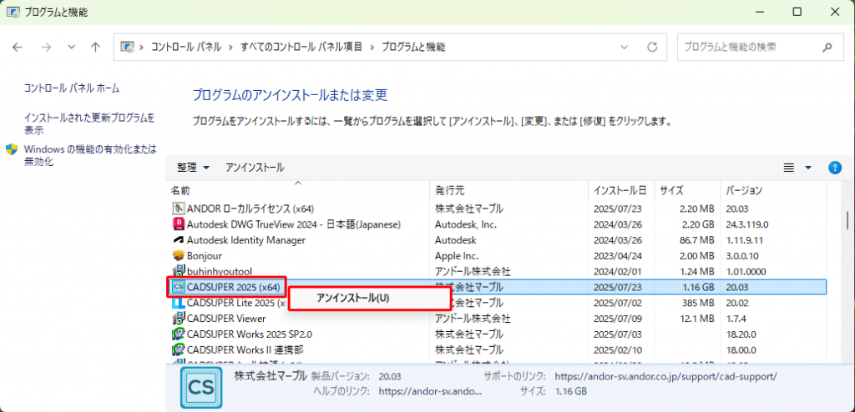
Task: Click the コントロール パネル breadcrumb
Action: click(186, 48)
